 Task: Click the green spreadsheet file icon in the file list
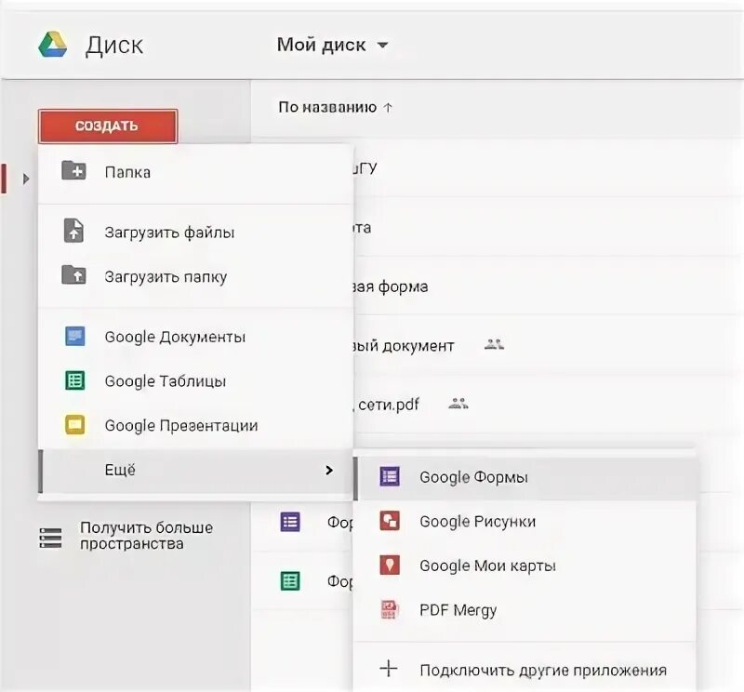(x=290, y=580)
